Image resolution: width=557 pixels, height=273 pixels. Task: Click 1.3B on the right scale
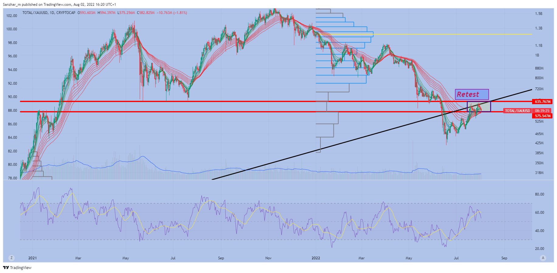click(539, 28)
